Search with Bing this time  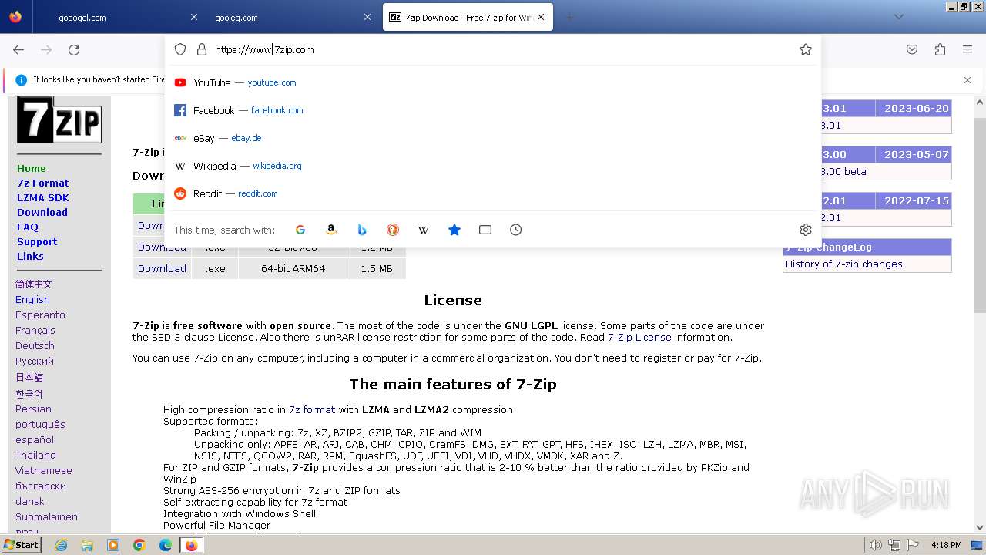[x=362, y=230]
